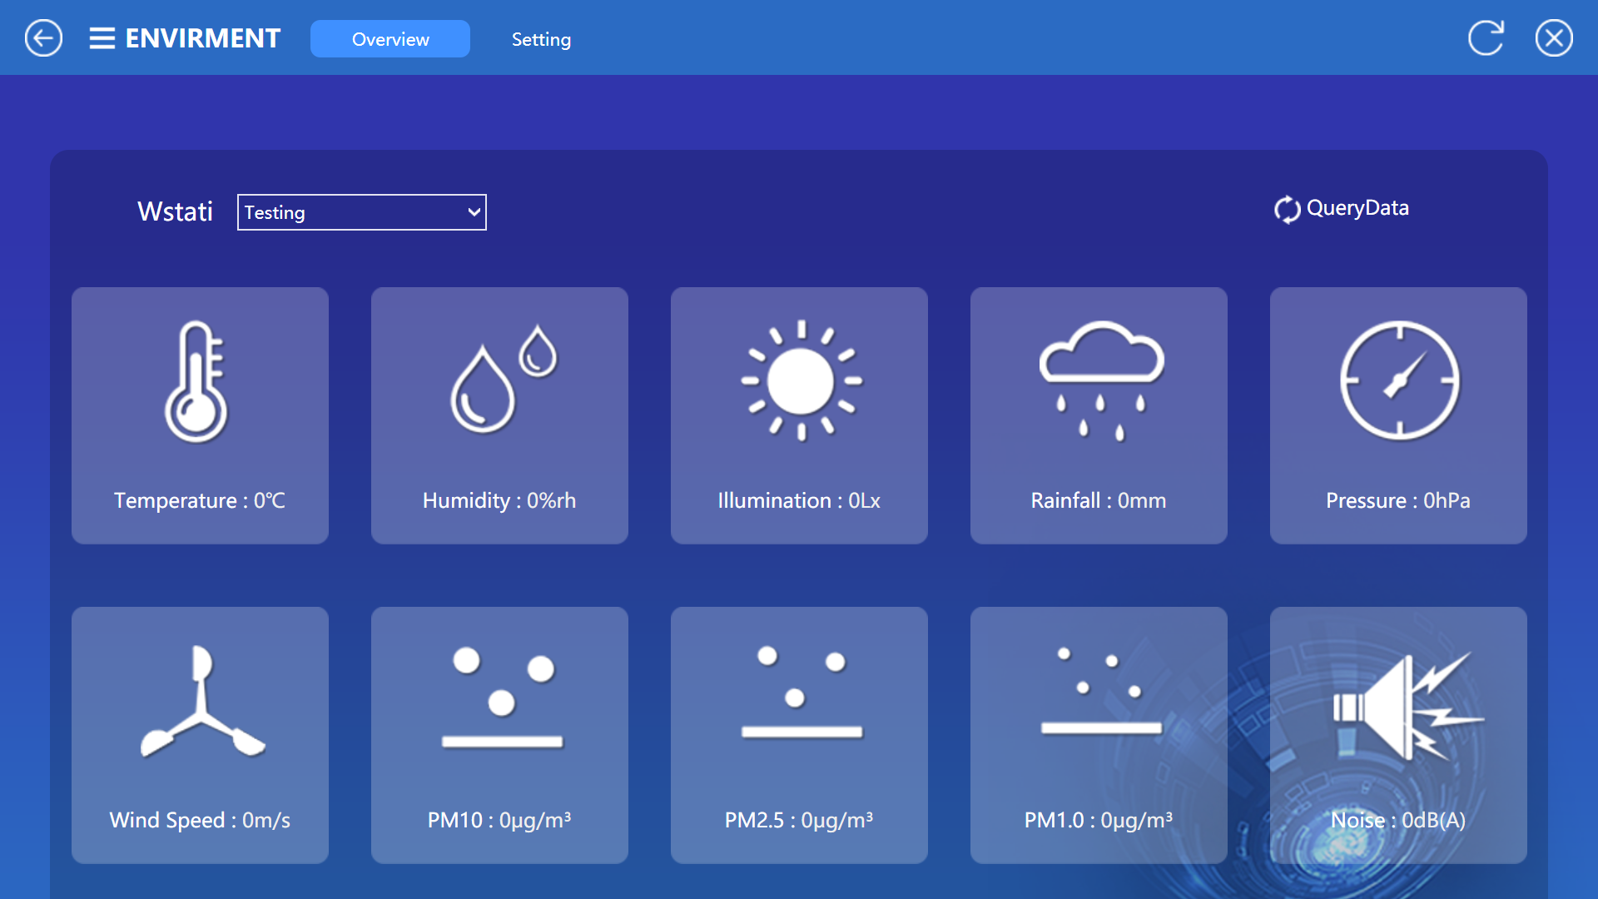
Task: Select the PM1.0 particles icon
Action: [1101, 691]
